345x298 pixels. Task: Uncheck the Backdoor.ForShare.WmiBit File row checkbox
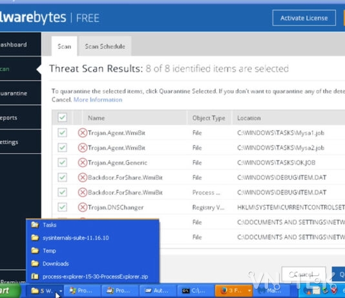(62, 177)
